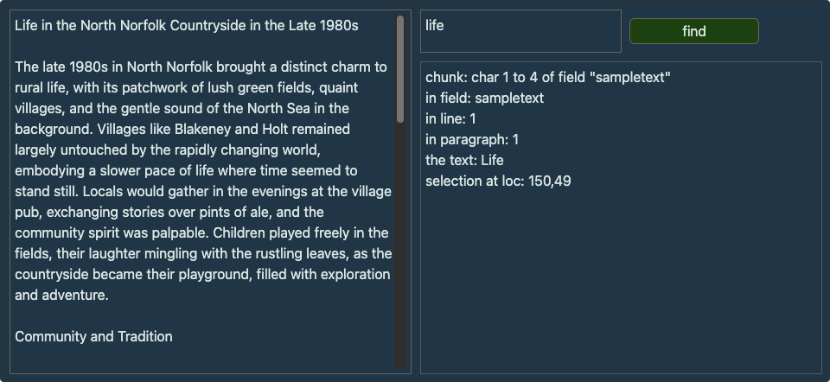
Task: Click the "chunk: char 1 to 4" result line
Action: point(547,77)
